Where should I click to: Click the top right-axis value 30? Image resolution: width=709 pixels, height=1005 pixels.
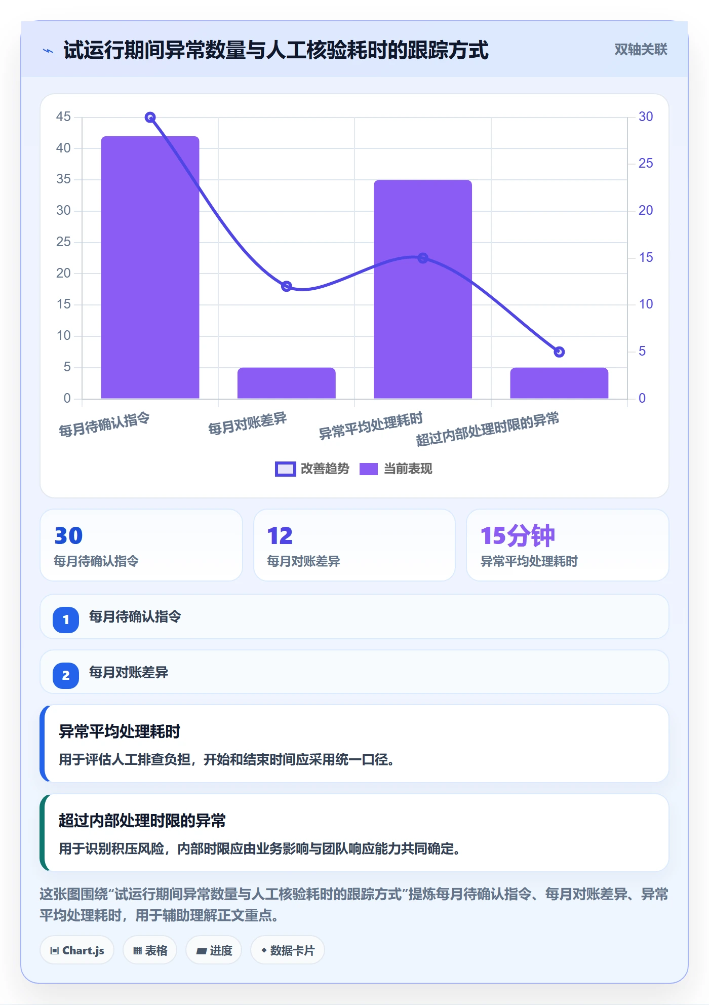646,117
